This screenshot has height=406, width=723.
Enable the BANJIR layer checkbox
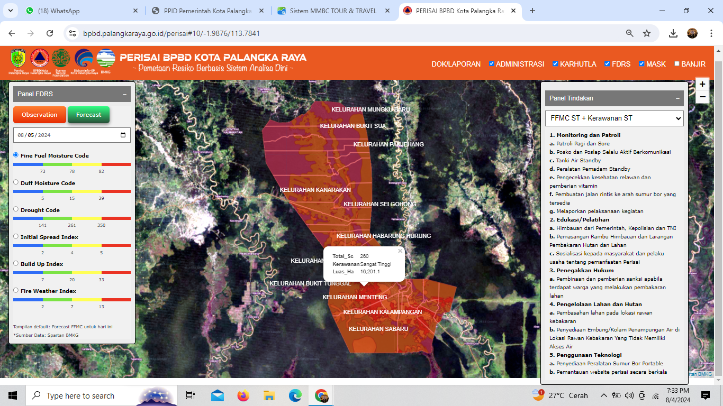tap(676, 64)
